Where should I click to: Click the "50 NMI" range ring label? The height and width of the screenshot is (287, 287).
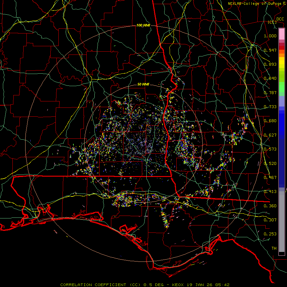tap(143, 84)
